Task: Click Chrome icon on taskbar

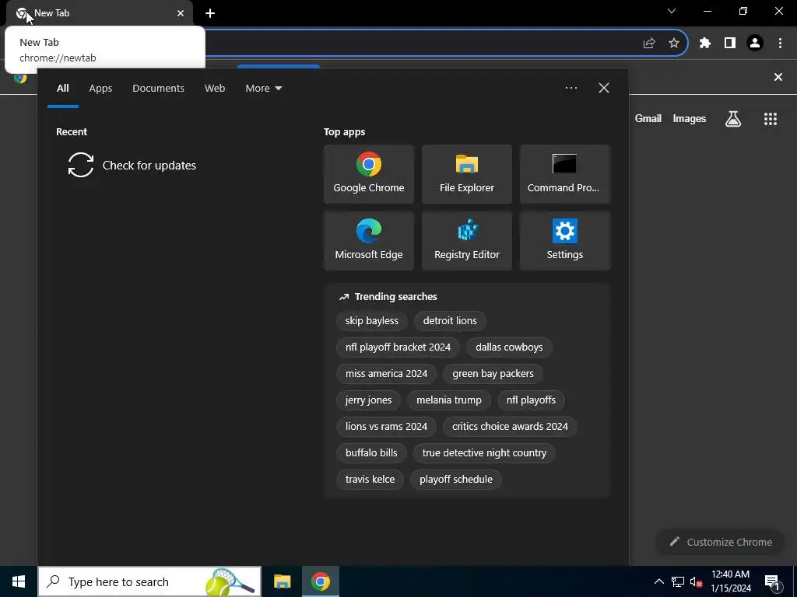Action: (321, 581)
